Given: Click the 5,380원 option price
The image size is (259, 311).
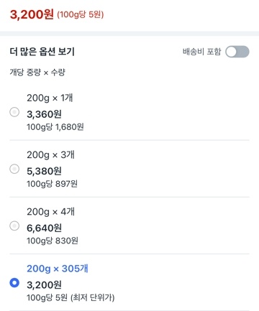Looking at the screenshot, I should click(44, 171).
